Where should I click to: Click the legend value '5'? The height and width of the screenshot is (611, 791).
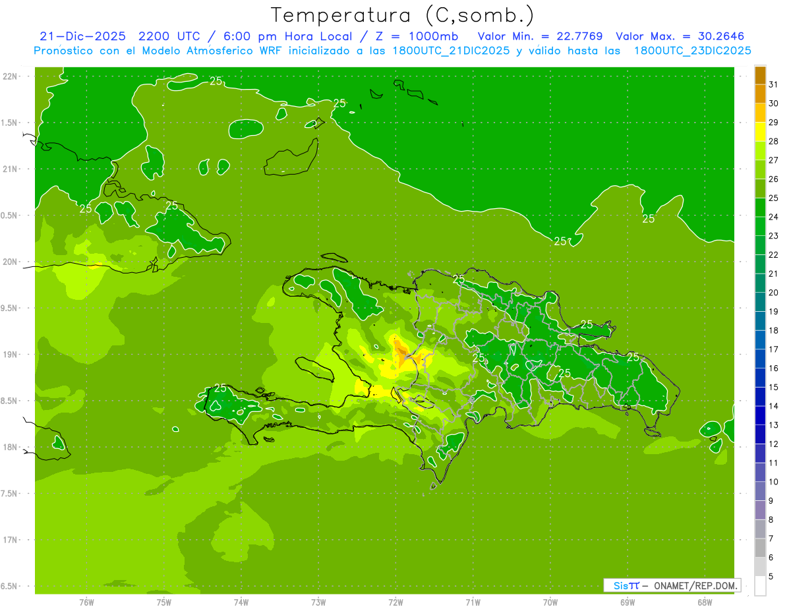[x=771, y=577]
